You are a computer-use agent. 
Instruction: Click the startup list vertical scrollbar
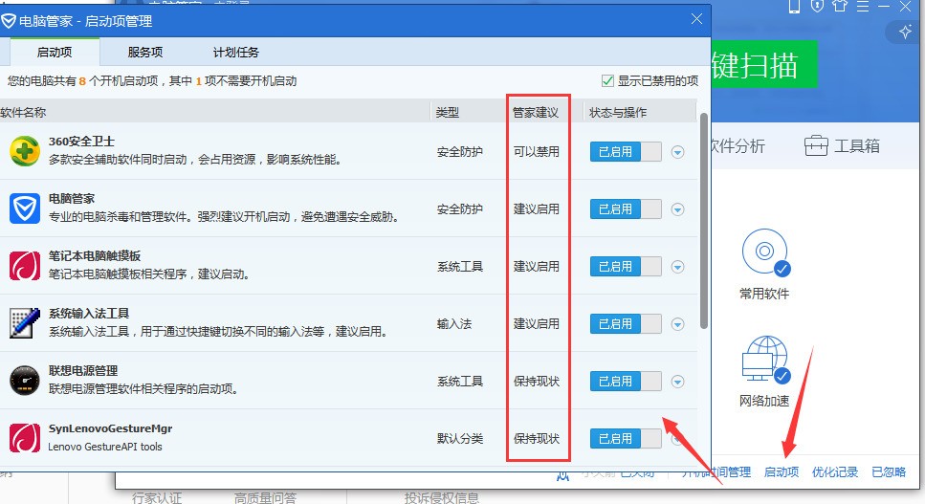point(704,221)
